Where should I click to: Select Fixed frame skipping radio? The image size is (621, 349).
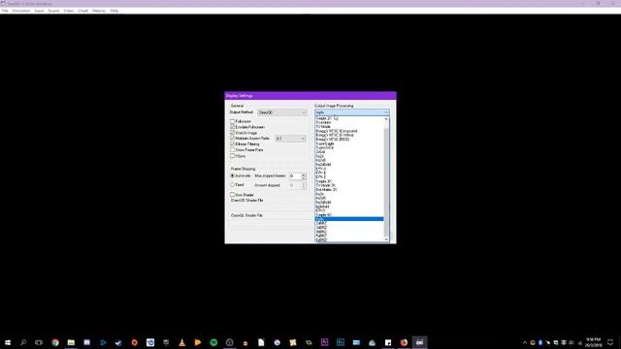(233, 185)
